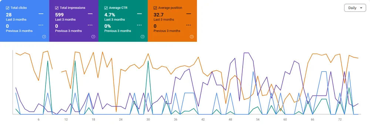Click the 599 total impressions value

[x=59, y=15]
